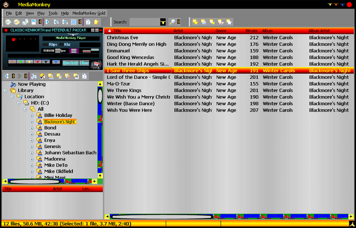Screen dimensions: 356x228
Task: Click the track list horizontal scrollbar right arrow
Action: [x=351, y=217]
